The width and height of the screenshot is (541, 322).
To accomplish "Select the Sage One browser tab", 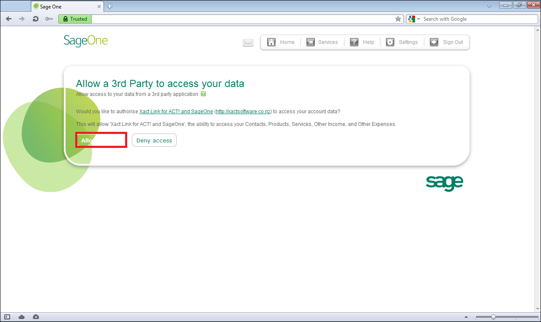I will (68, 7).
